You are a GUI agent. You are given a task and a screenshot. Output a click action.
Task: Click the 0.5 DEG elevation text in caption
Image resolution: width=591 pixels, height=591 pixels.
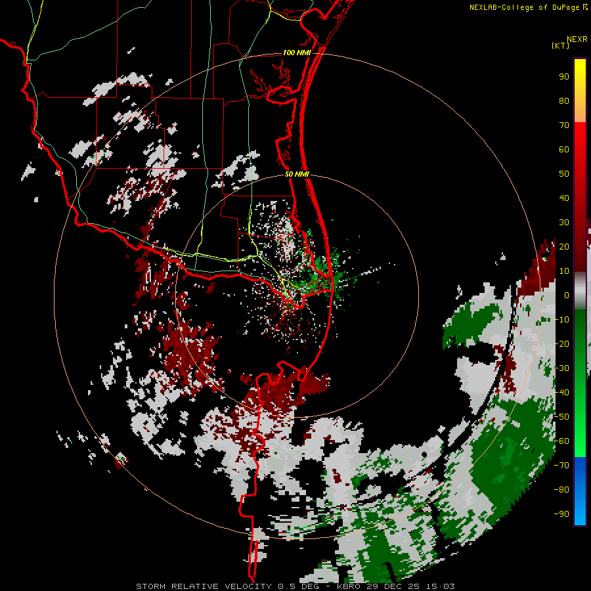click(299, 586)
